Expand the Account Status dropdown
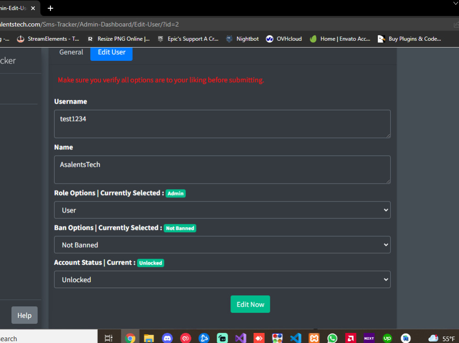Viewport: 459px width, 343px height. click(x=222, y=279)
